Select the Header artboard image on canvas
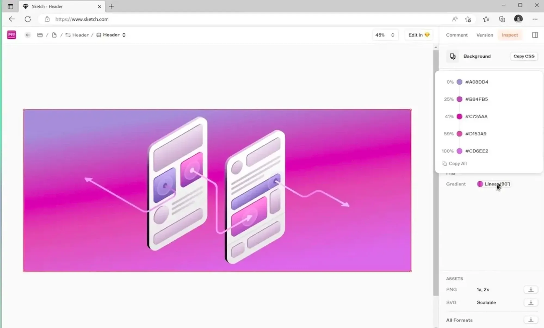 pos(217,190)
